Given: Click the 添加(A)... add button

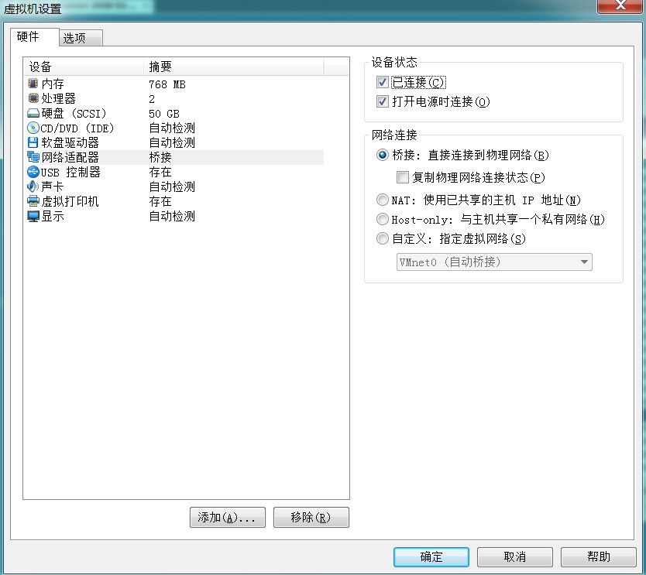Looking at the screenshot, I should [x=228, y=517].
